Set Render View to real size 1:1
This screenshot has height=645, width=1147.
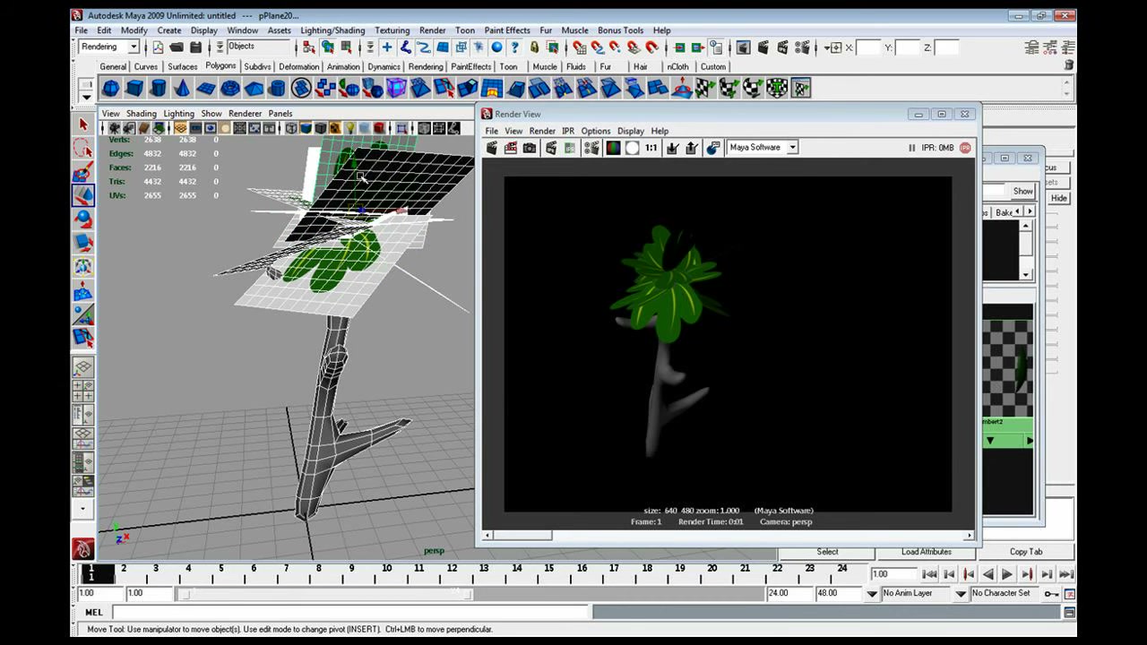(x=651, y=148)
